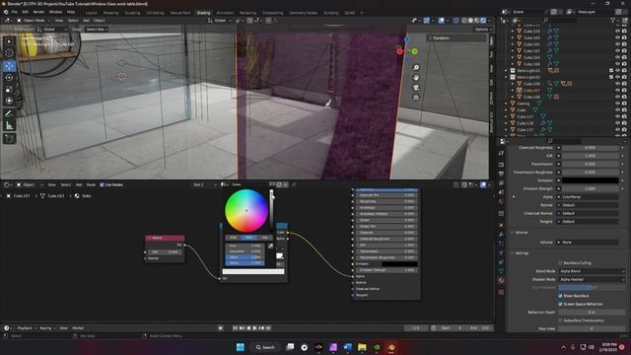This screenshot has height=355, width=631.
Task: Click the IOR value field in properties
Action: 591,156
